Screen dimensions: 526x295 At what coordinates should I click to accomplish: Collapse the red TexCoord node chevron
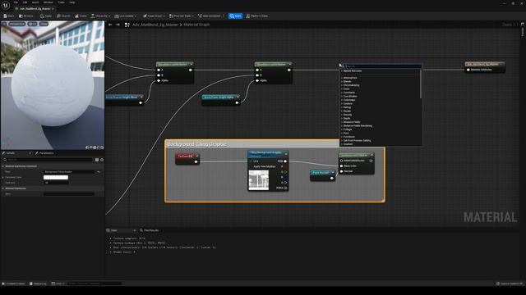197,156
